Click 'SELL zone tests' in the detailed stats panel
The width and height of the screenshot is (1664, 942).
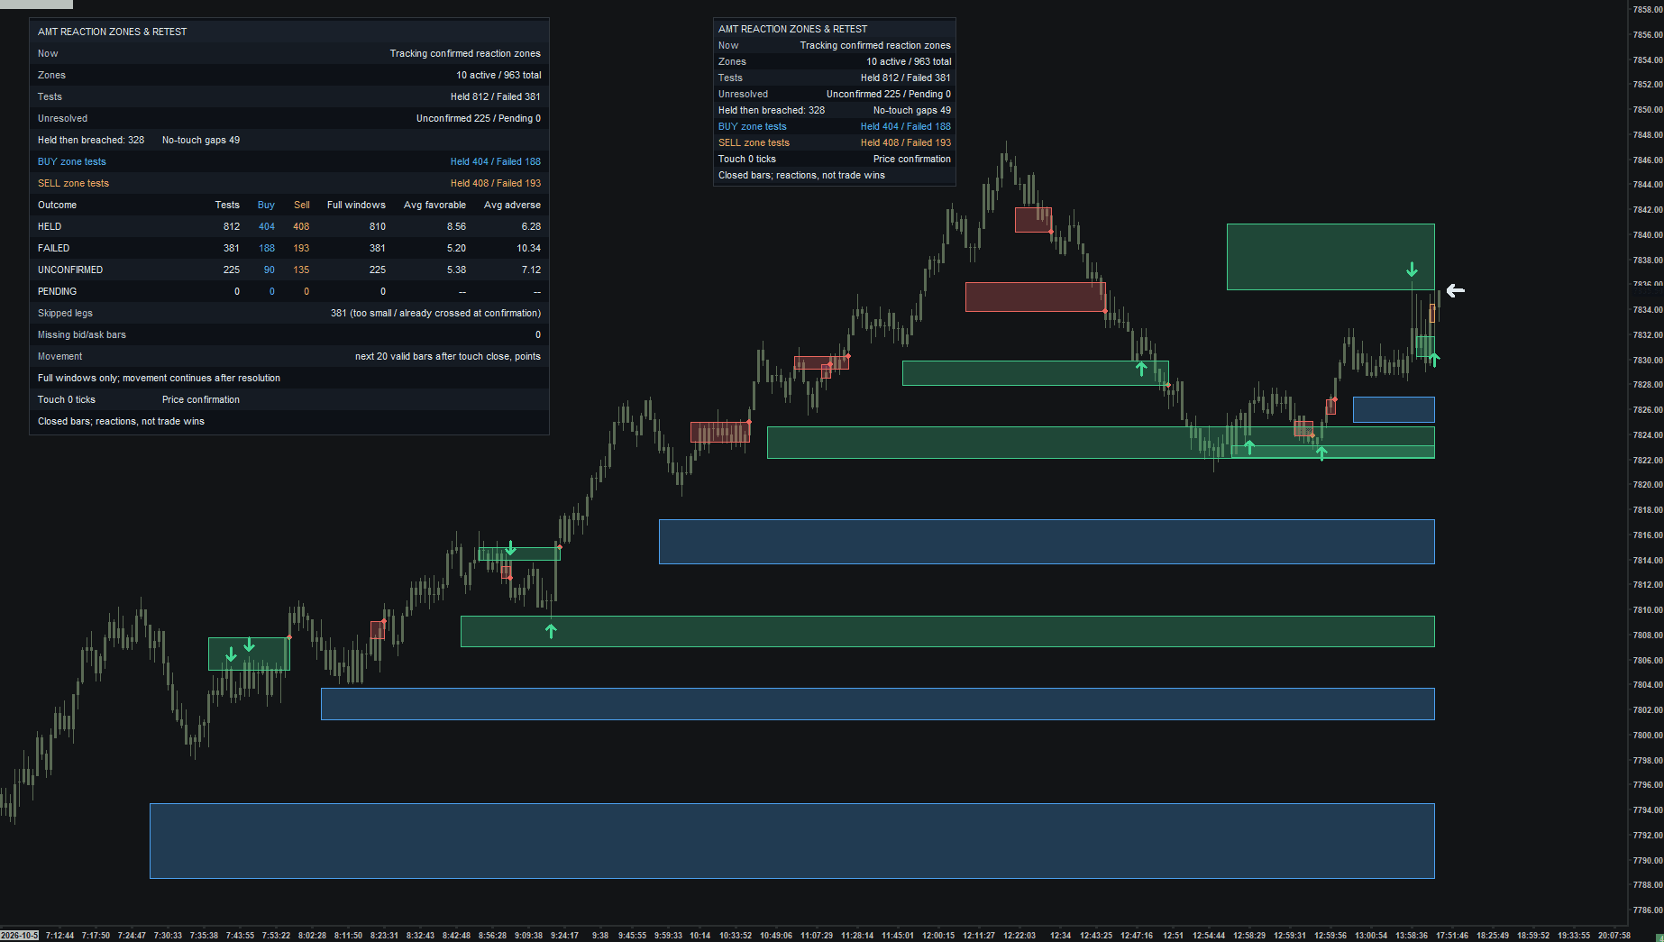point(73,183)
